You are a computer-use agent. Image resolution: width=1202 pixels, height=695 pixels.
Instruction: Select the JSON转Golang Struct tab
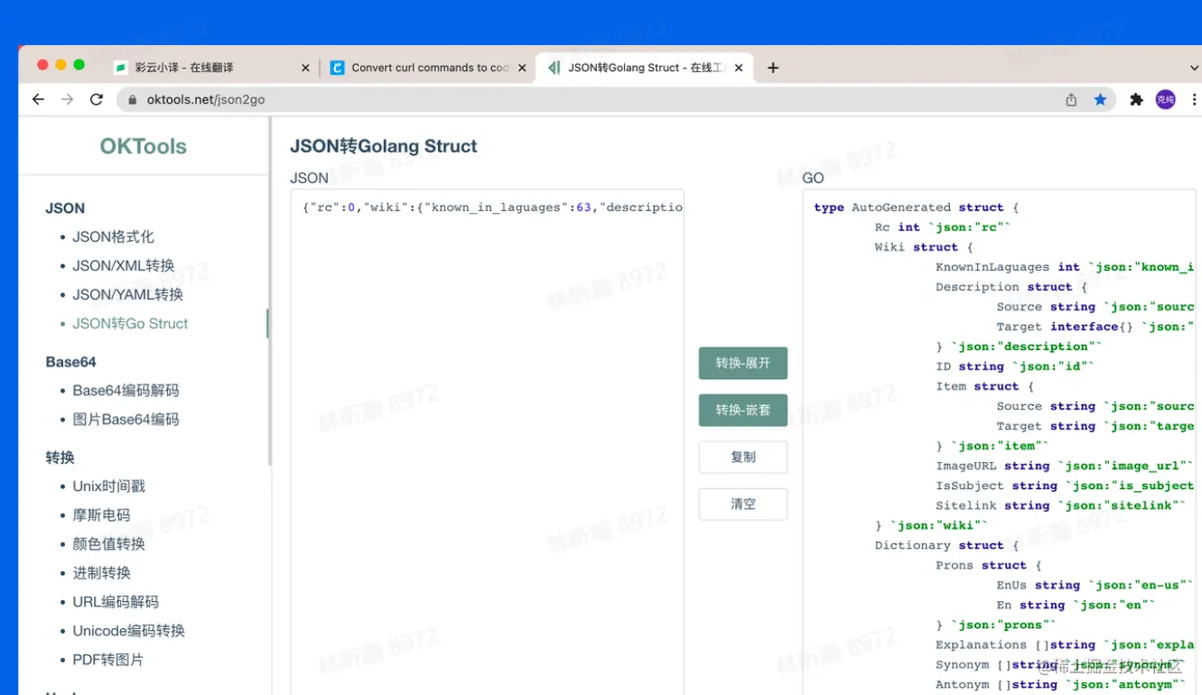pyautogui.click(x=645, y=68)
